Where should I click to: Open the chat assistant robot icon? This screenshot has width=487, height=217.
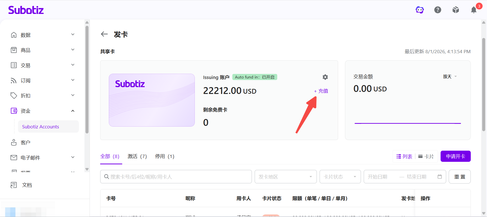click(420, 10)
